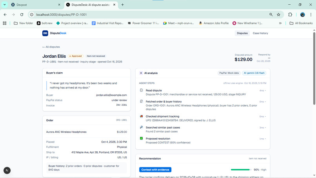Click the Approved status badge
The height and width of the screenshot is (178, 316).
pos(76,56)
